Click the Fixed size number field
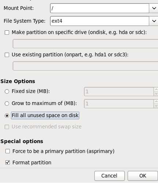Viewport: 158px width, 183px height. pyautogui.click(x=119, y=91)
